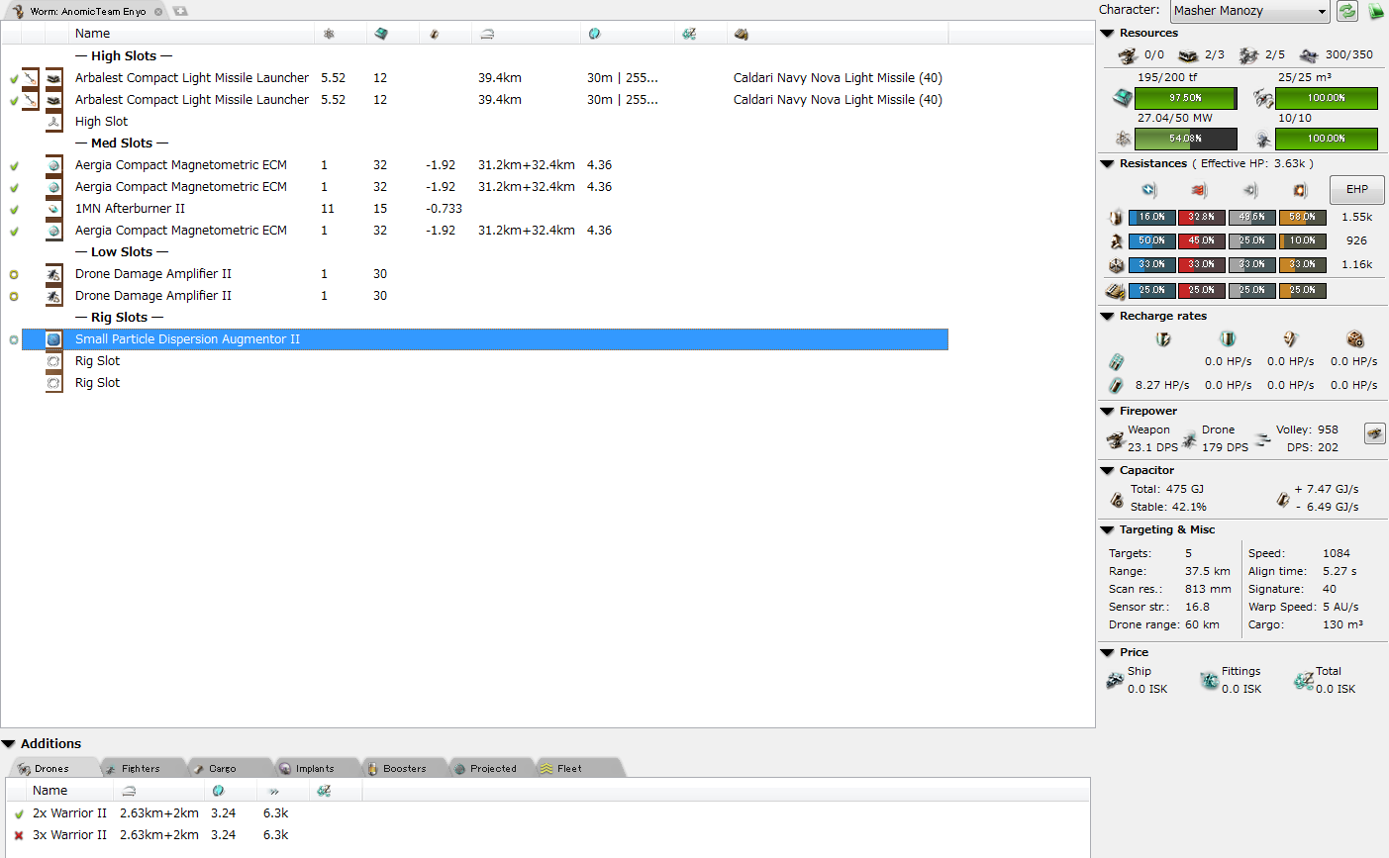Collapse the Targeting & Misc section
Image resolution: width=1389 pixels, height=858 pixels.
(1107, 530)
